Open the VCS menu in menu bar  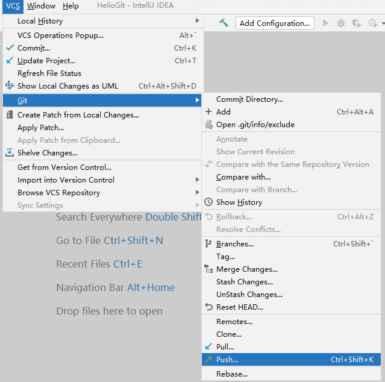(x=13, y=6)
